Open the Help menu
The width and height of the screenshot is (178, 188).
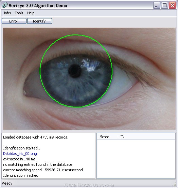[x=31, y=13]
